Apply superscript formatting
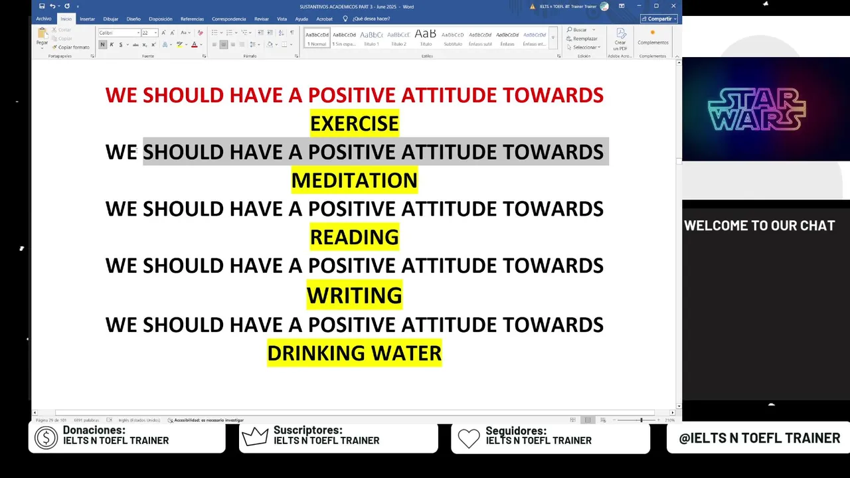 point(153,44)
